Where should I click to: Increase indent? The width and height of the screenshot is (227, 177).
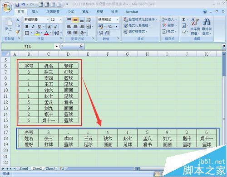75,33
